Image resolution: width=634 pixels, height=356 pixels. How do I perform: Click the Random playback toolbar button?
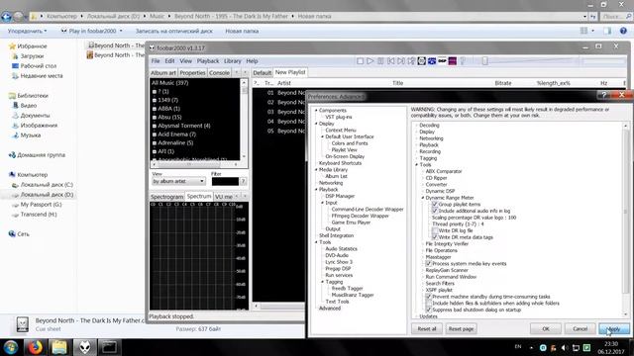pyautogui.click(x=411, y=61)
